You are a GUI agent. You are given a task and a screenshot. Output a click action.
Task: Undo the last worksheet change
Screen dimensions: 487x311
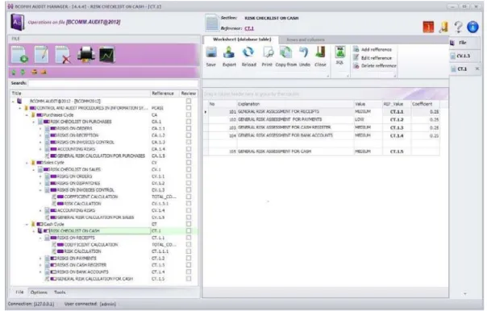coord(304,52)
